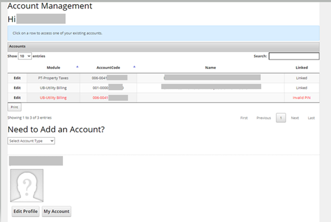Open the UB-Utility Billing 001-0000 row
The height and width of the screenshot is (222, 331).
[163, 88]
